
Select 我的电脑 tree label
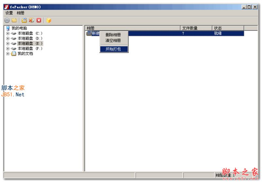19,28
